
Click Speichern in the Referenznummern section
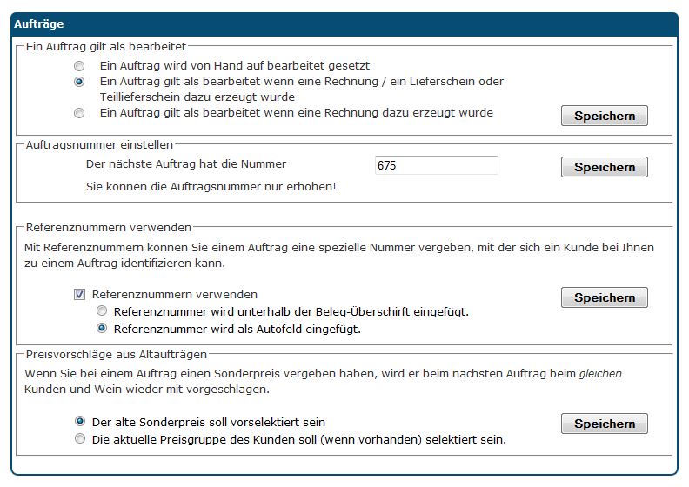point(605,297)
